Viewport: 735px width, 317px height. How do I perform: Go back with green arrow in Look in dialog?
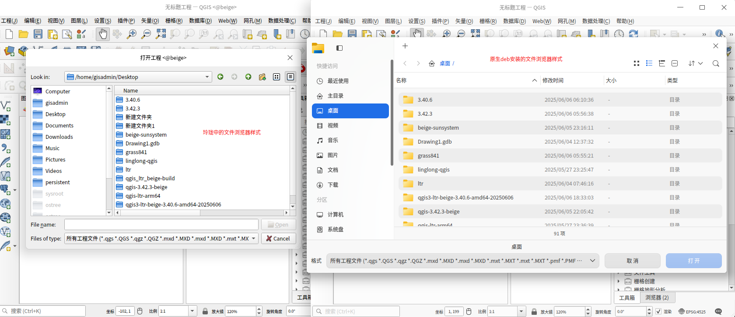click(220, 77)
